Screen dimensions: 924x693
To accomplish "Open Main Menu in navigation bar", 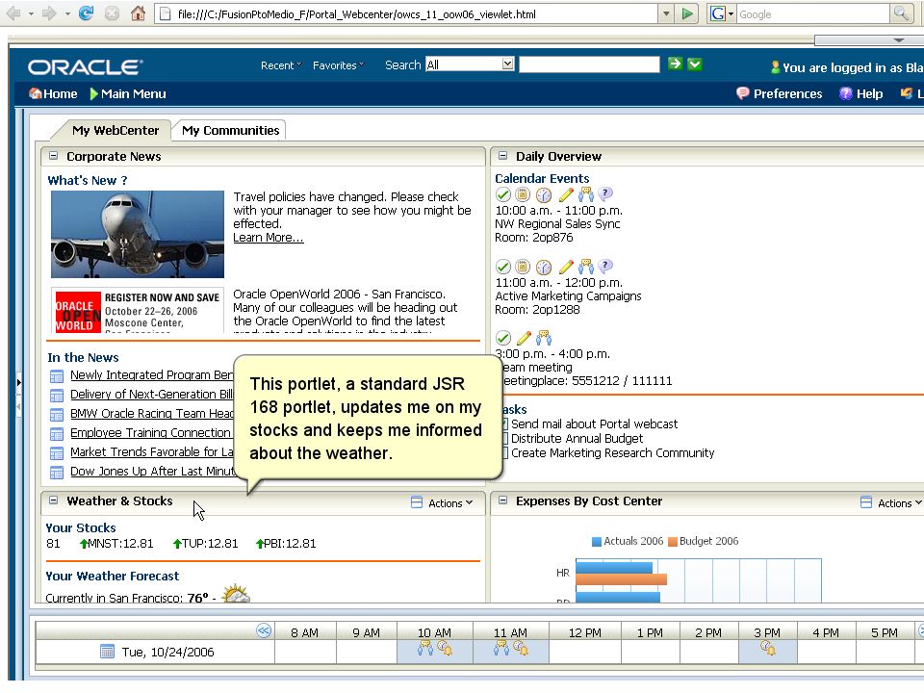I will pyautogui.click(x=128, y=93).
